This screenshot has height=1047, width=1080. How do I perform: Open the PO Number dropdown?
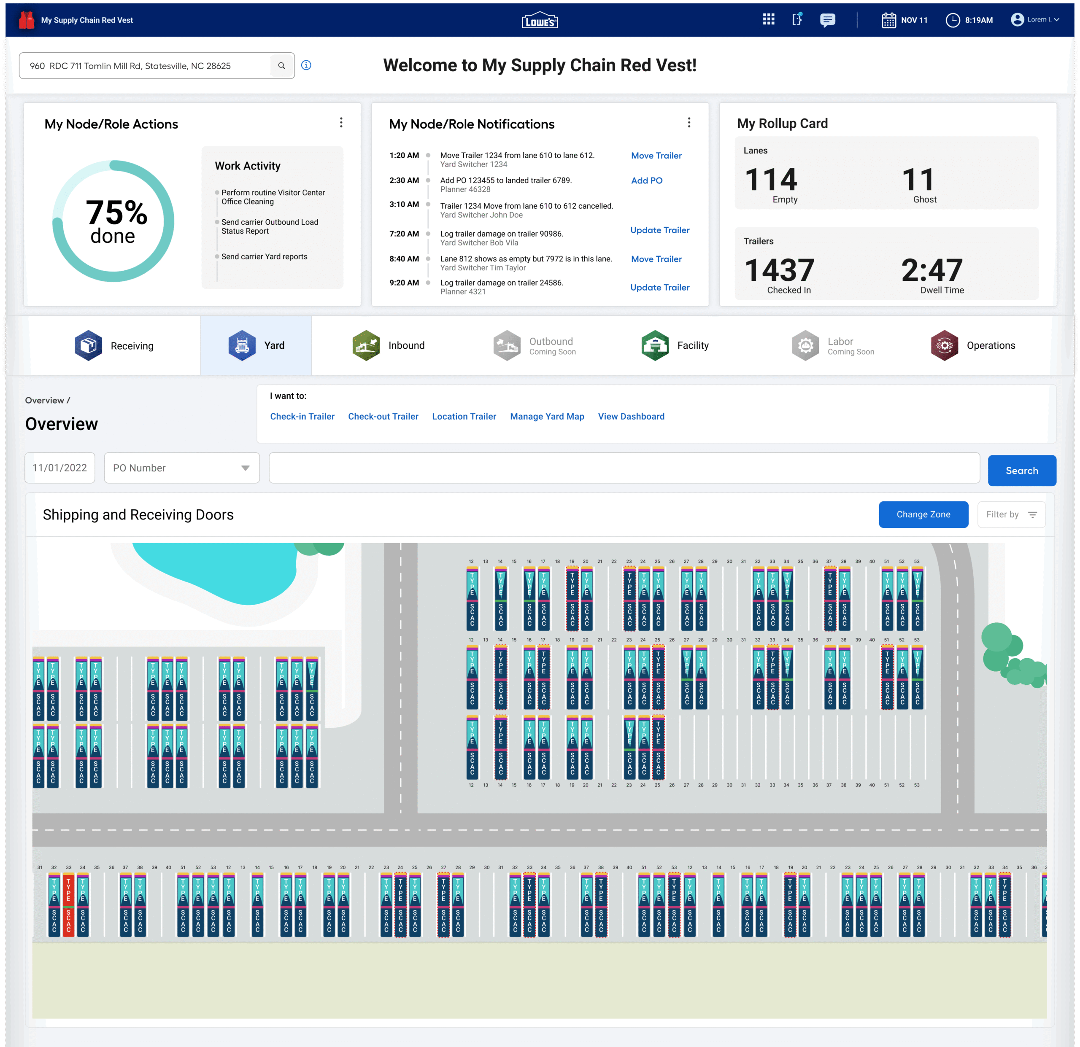click(181, 468)
